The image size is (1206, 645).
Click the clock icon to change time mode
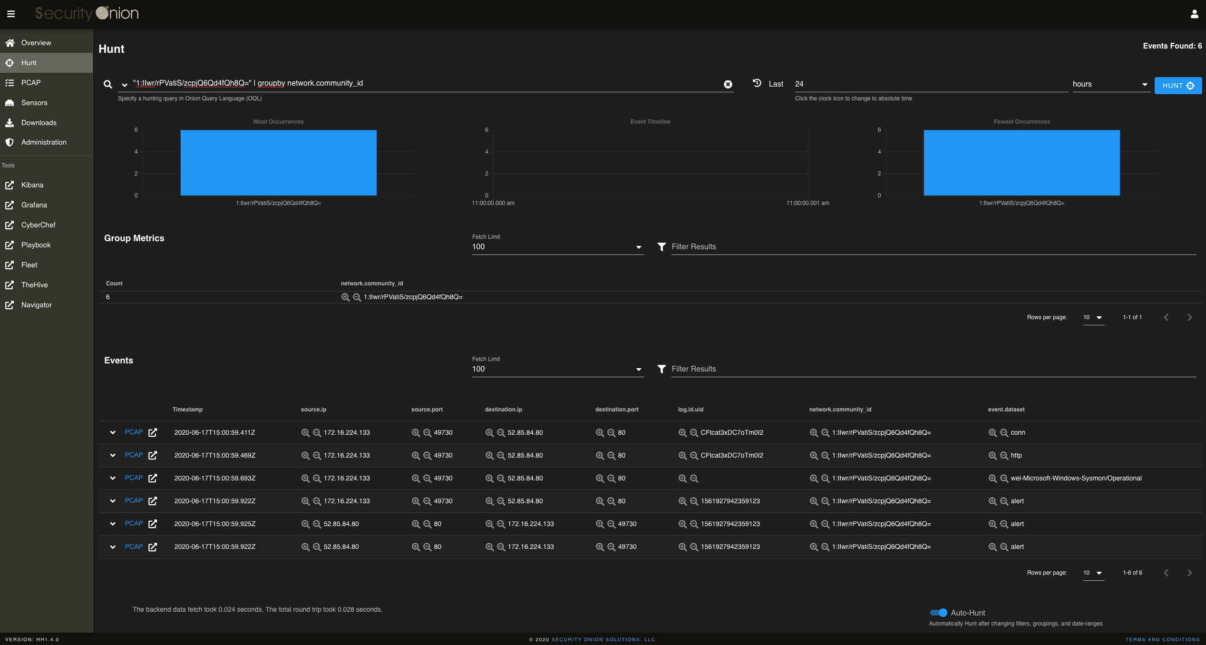(757, 83)
